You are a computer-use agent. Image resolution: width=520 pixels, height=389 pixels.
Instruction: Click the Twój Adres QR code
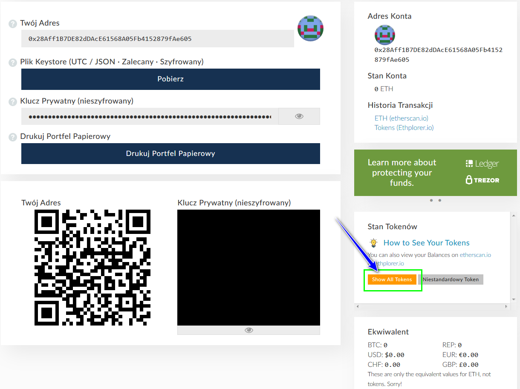click(92, 268)
